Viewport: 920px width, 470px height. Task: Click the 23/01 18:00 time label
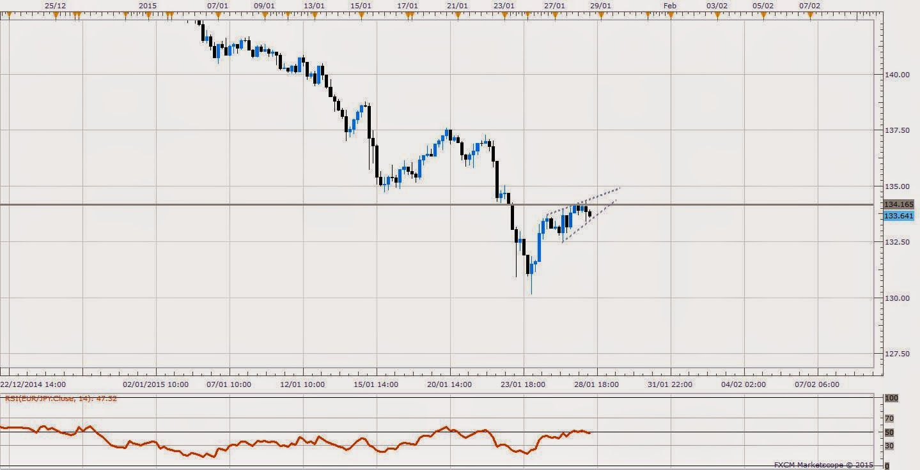tap(523, 384)
